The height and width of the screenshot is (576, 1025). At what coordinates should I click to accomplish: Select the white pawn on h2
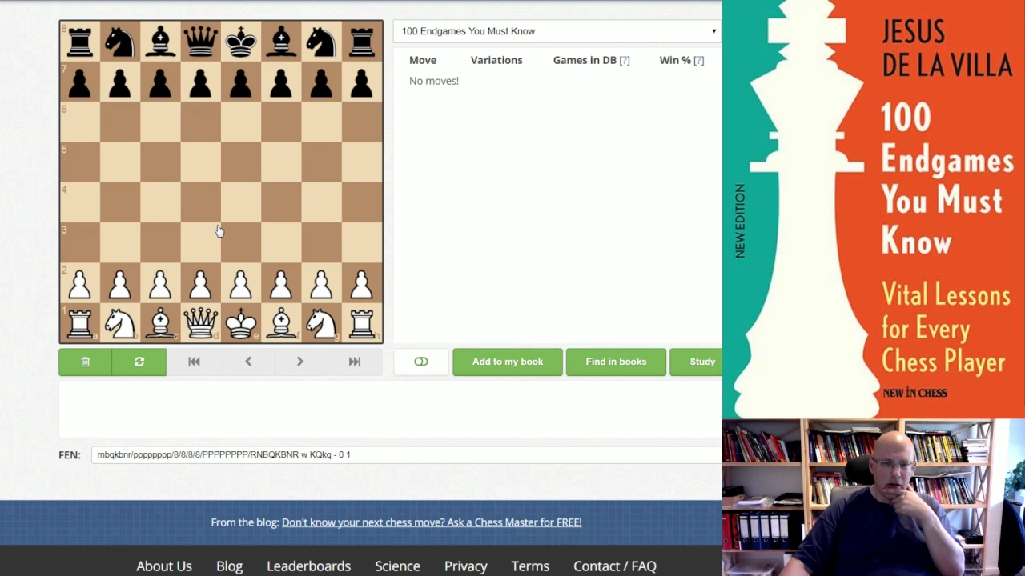tap(362, 282)
